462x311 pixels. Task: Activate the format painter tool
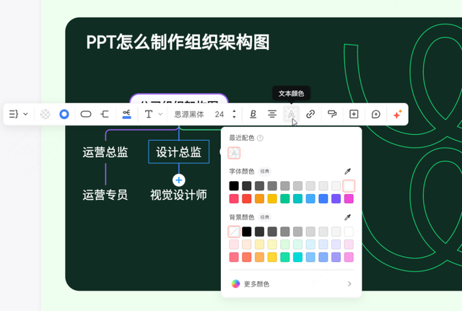click(332, 114)
